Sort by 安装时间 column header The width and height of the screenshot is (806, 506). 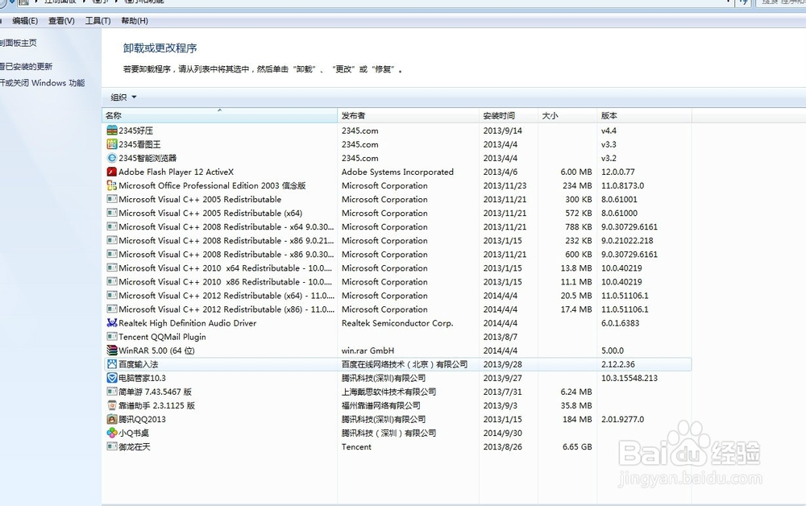coord(509,115)
